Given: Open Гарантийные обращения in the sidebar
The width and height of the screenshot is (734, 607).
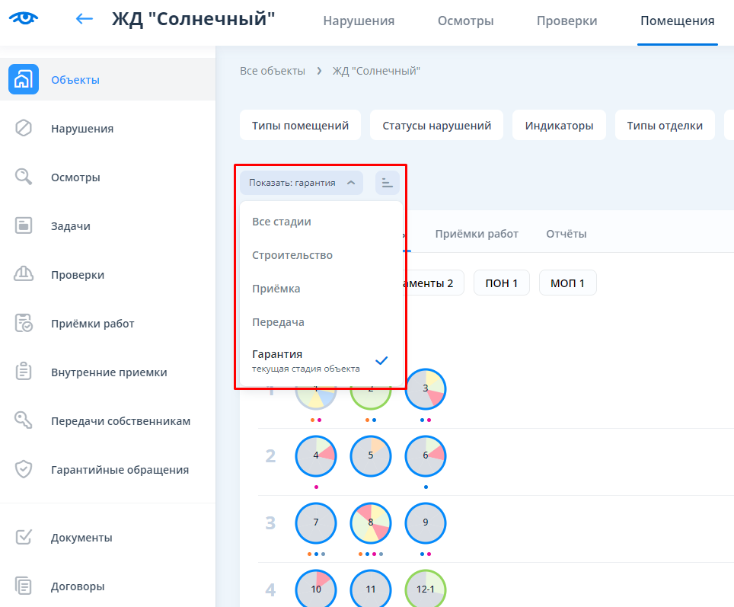Looking at the screenshot, I should click(120, 470).
